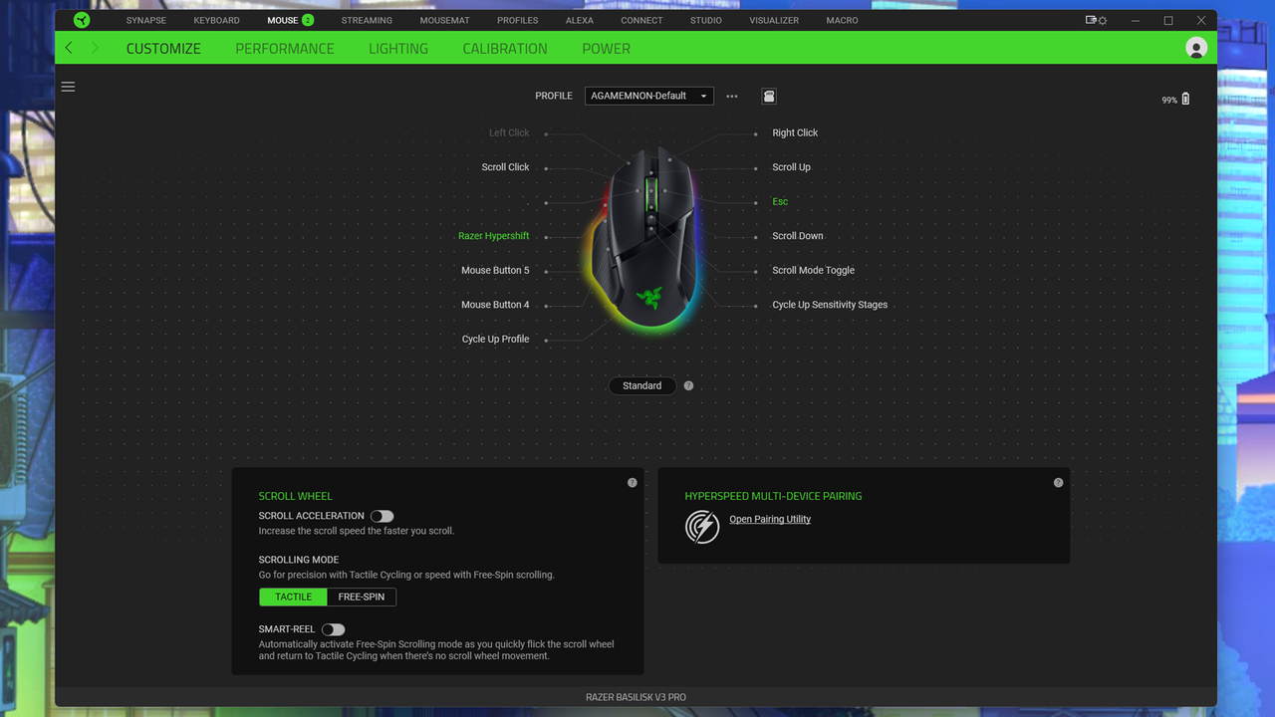
Task: Select Cycle Up Profile assignment
Action: (x=495, y=339)
